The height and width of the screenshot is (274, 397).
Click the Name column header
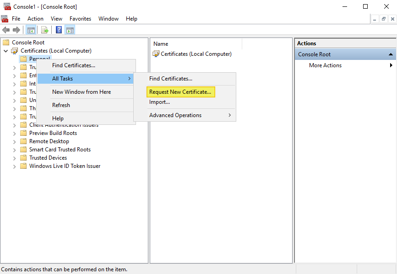pos(161,44)
